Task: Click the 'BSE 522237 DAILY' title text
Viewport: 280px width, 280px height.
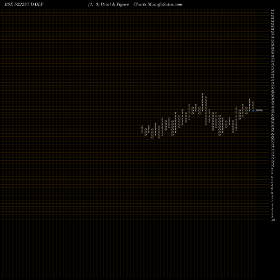Action: click(x=24, y=4)
